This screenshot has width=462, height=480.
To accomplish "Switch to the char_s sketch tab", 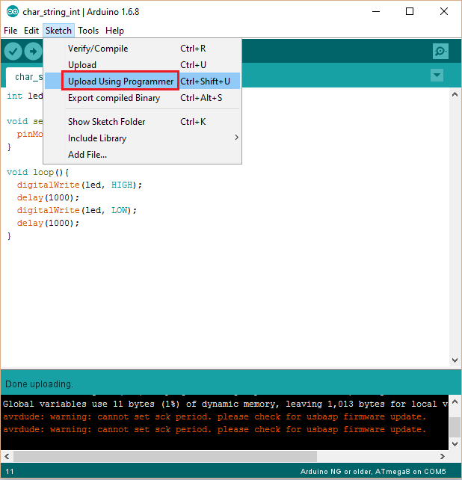I will pyautogui.click(x=25, y=77).
